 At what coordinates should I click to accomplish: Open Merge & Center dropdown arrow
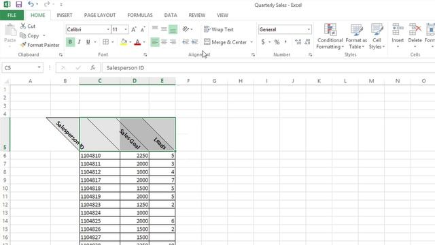(x=251, y=42)
